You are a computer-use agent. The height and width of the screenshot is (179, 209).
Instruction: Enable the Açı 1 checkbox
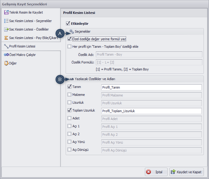[70, 126]
